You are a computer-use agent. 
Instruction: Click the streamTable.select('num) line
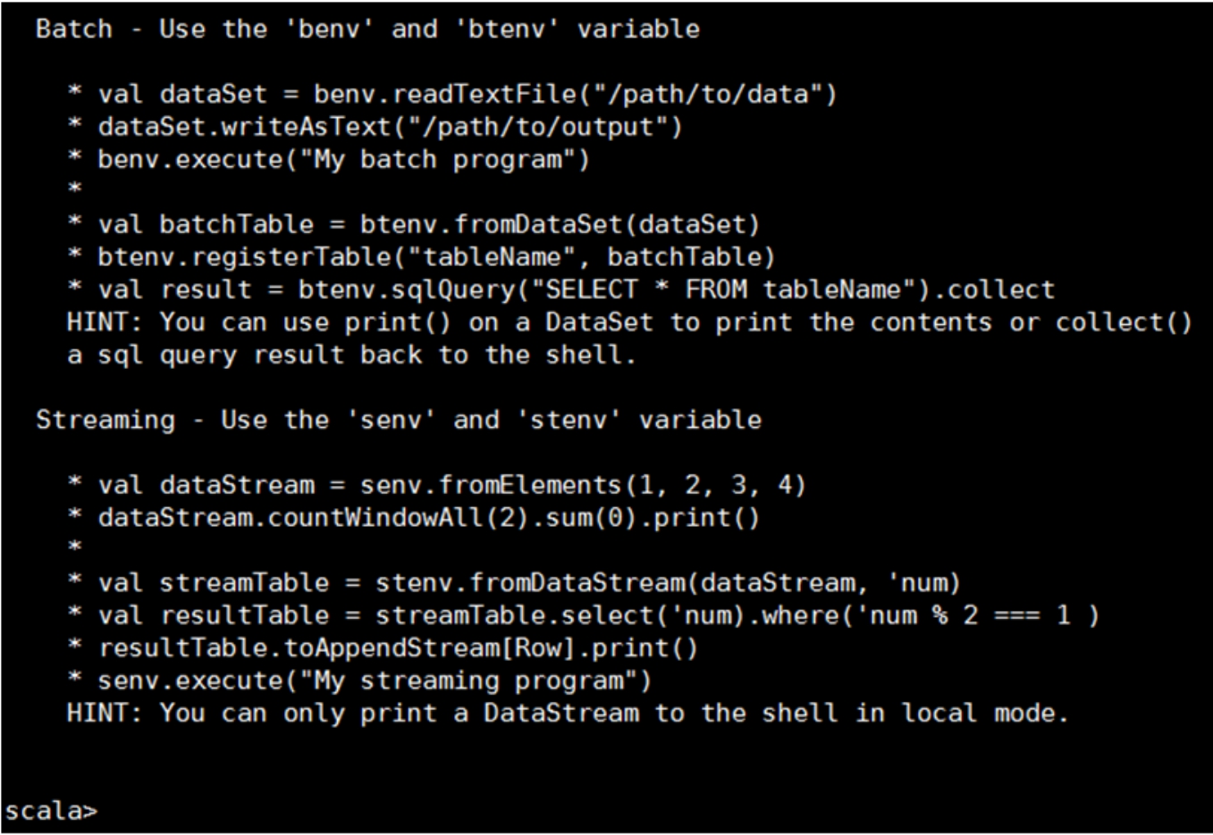(598, 615)
